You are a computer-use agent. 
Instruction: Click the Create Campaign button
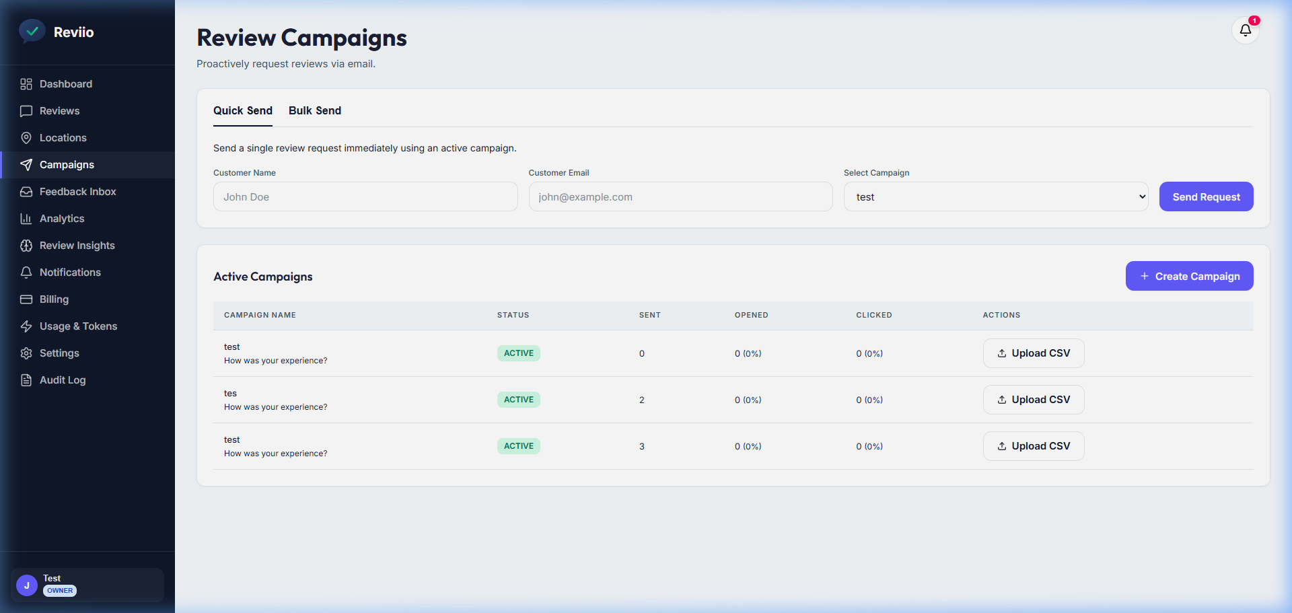pyautogui.click(x=1189, y=276)
